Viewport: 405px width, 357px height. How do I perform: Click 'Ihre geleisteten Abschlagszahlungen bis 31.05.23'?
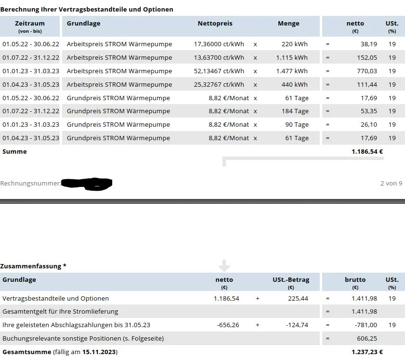[76, 325]
